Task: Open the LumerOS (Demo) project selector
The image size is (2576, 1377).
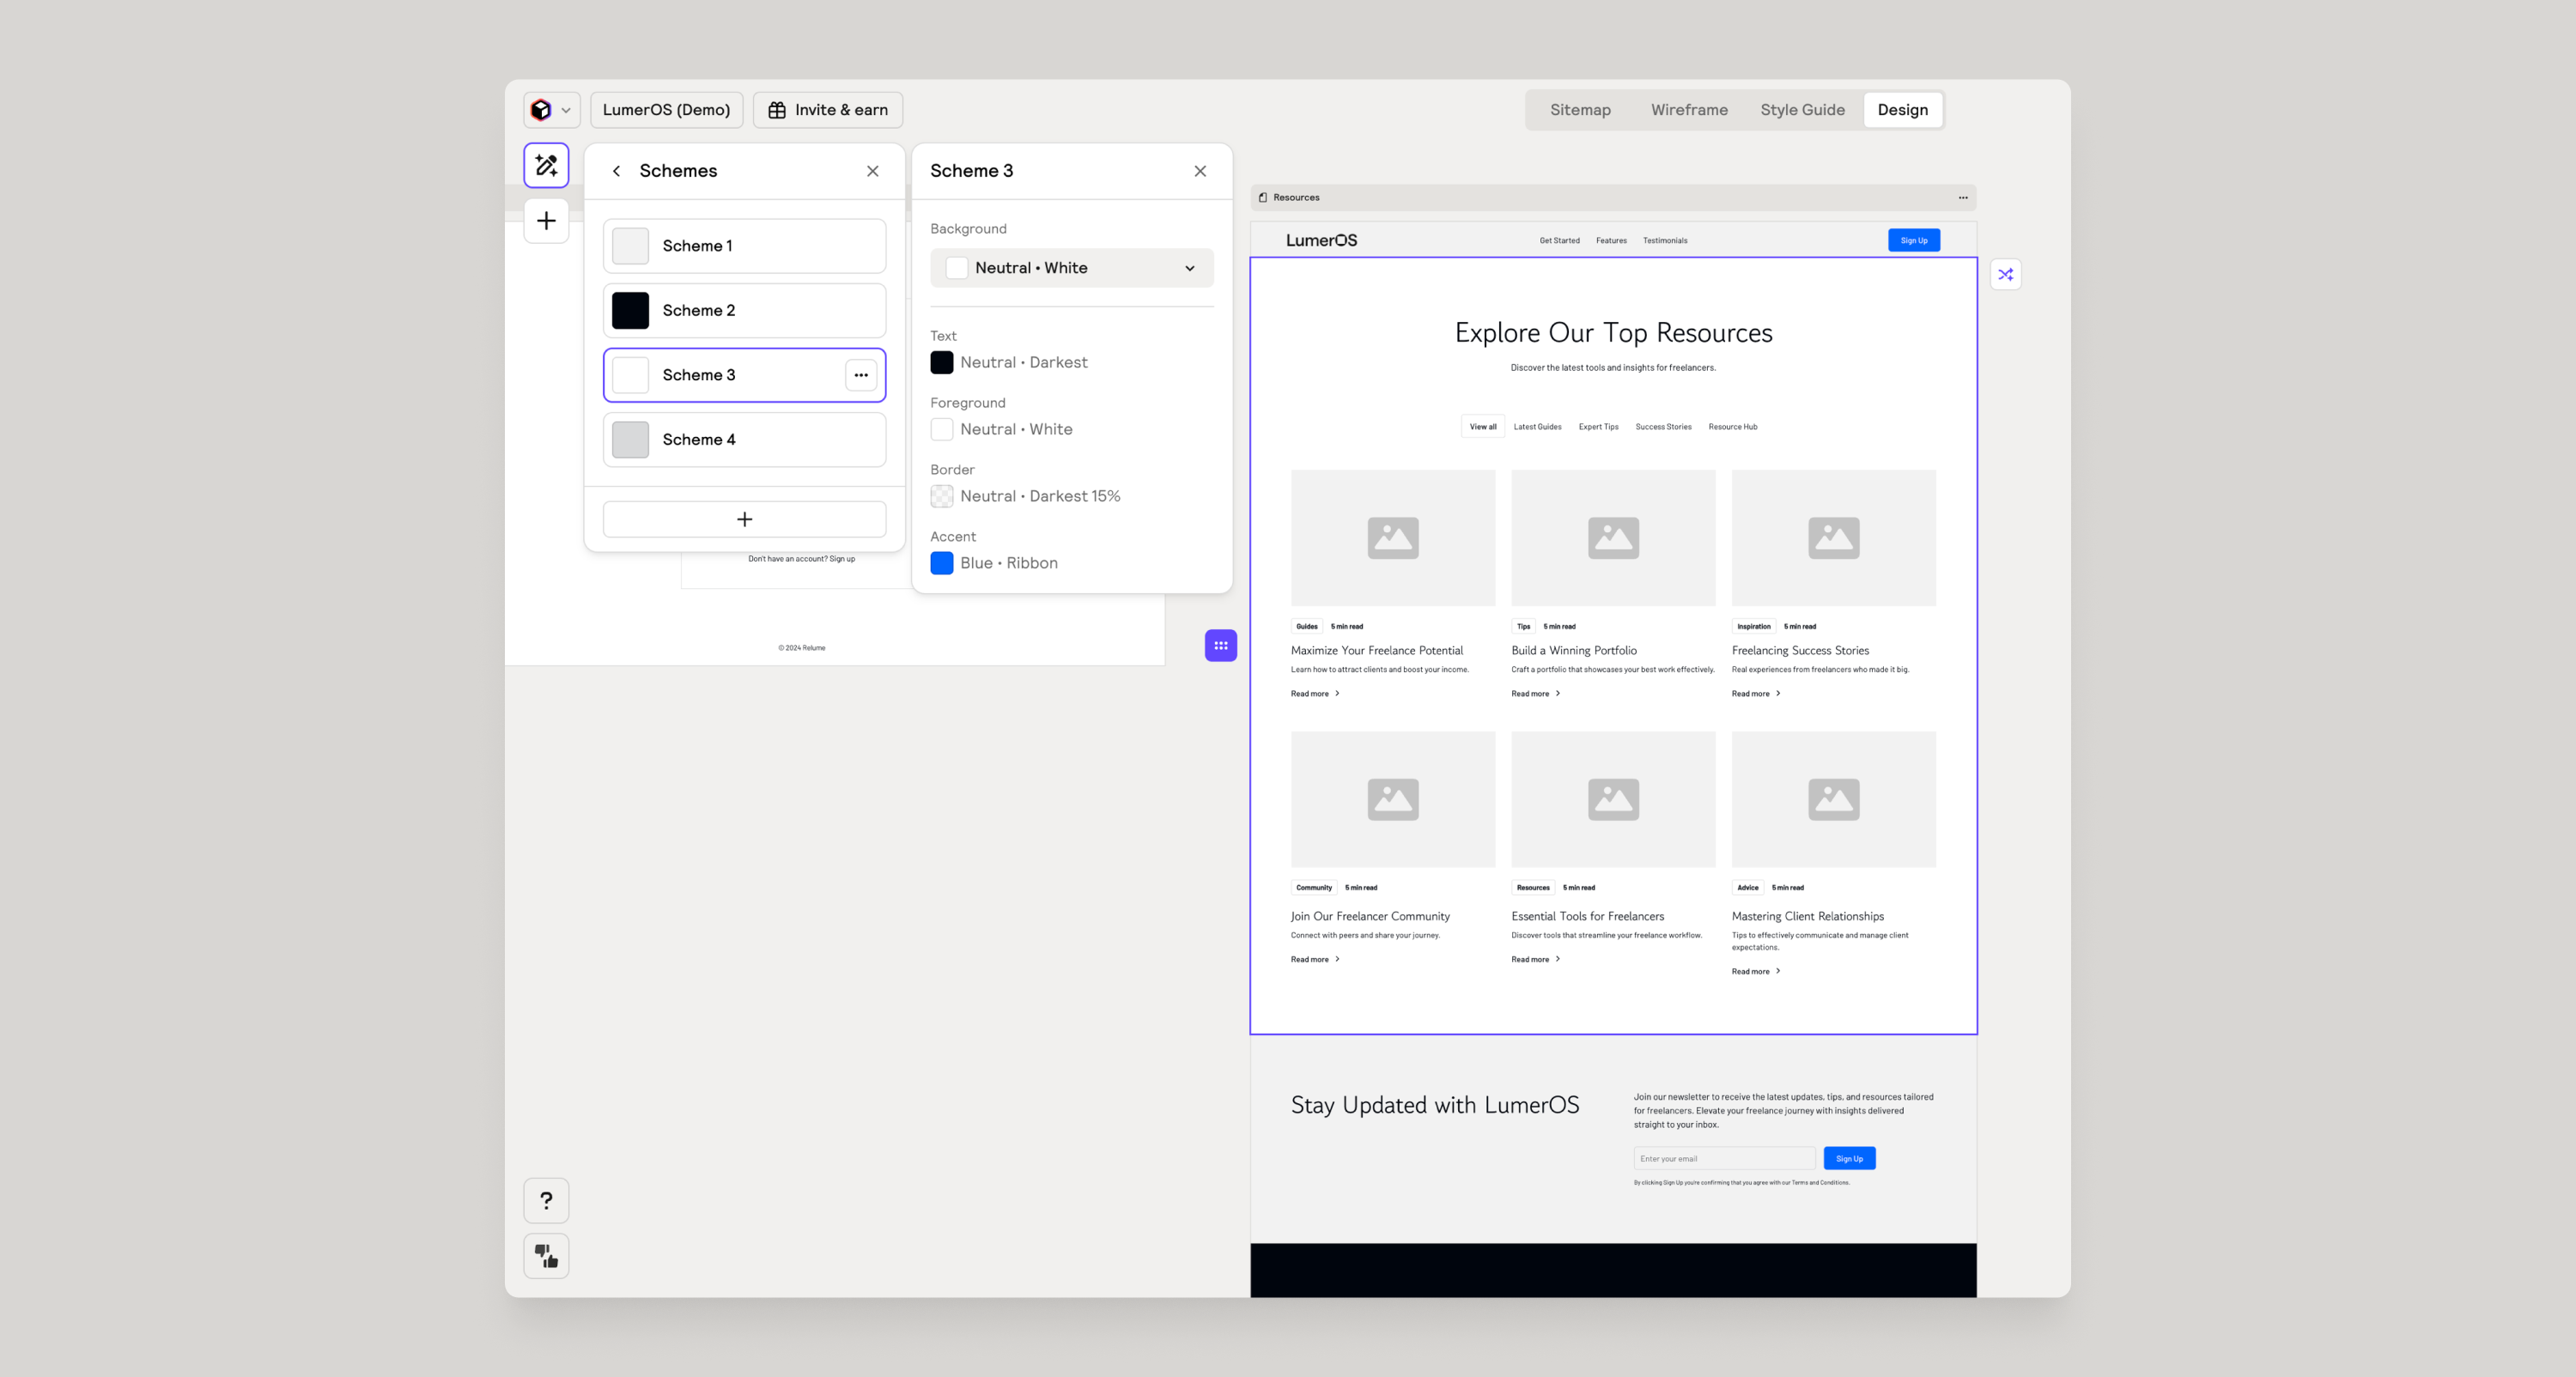Action: [x=666, y=110]
